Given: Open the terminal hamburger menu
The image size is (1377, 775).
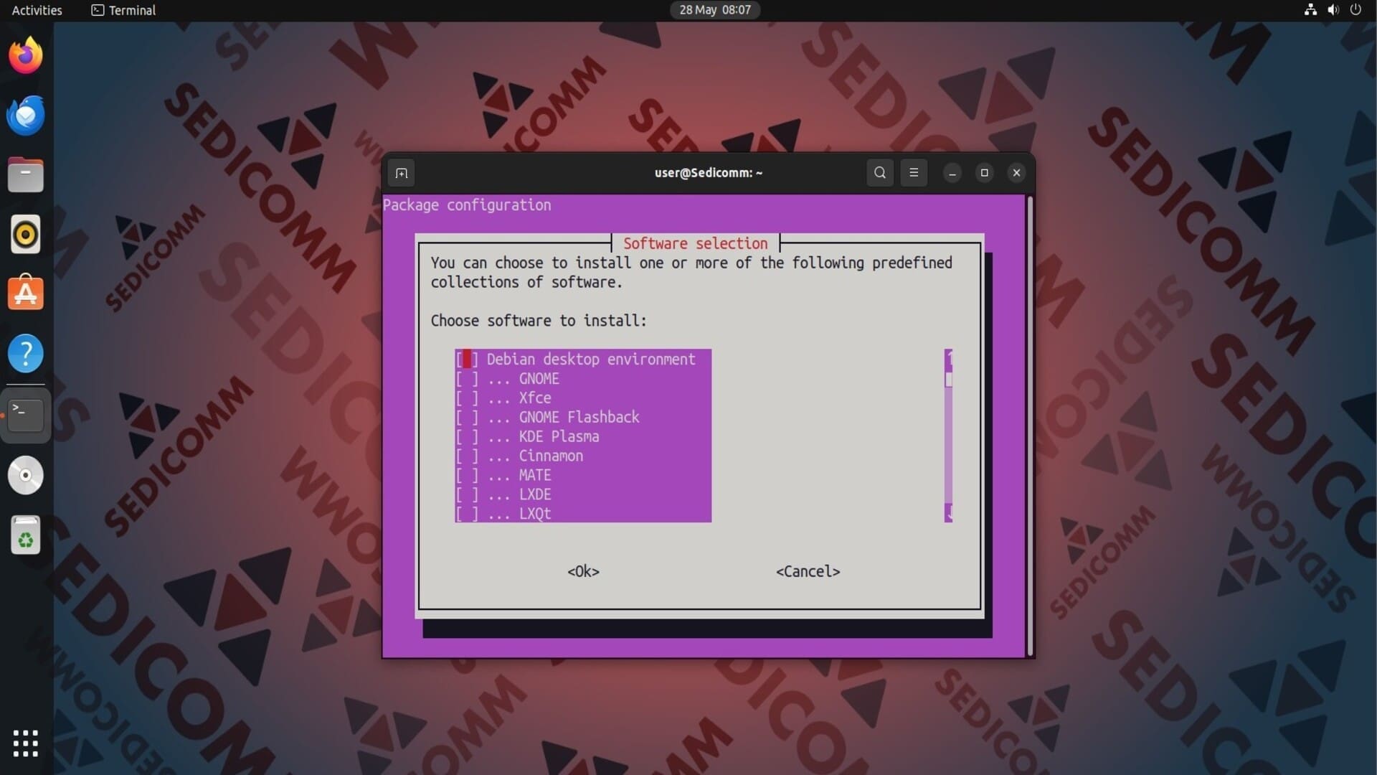Looking at the screenshot, I should click(914, 173).
